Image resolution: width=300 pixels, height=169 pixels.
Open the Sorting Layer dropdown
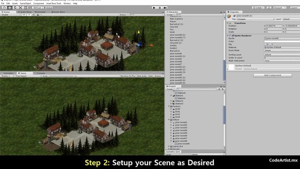click(282, 54)
